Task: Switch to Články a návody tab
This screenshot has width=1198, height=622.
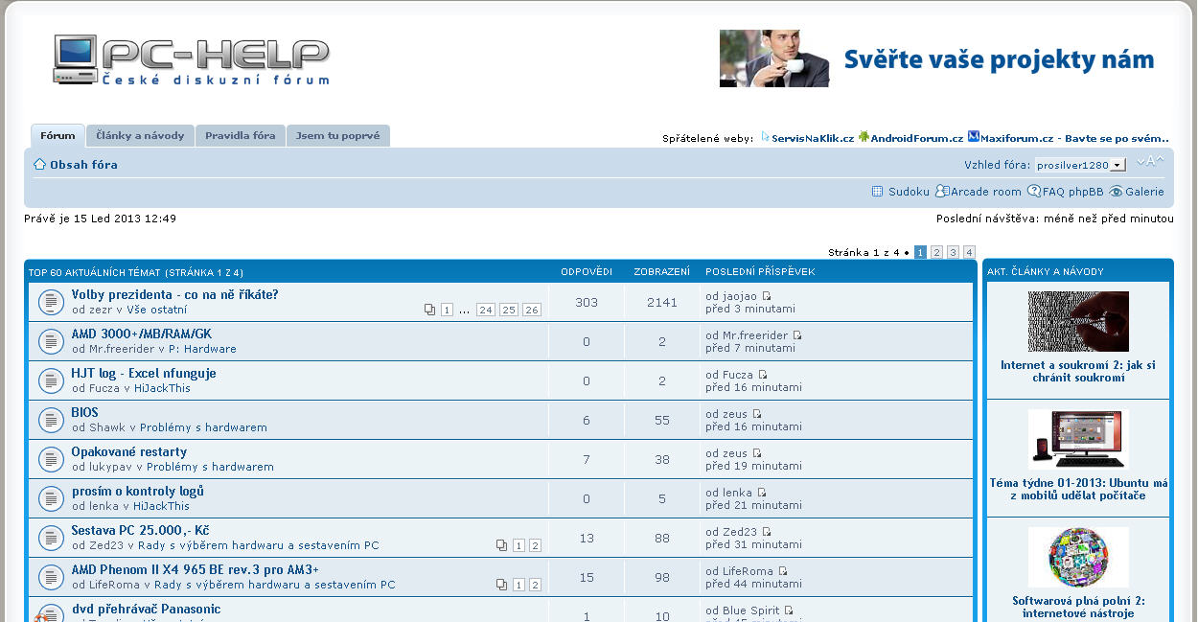Action: pos(140,136)
